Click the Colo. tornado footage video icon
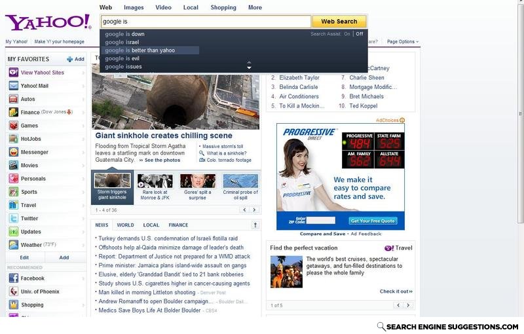 202,160
